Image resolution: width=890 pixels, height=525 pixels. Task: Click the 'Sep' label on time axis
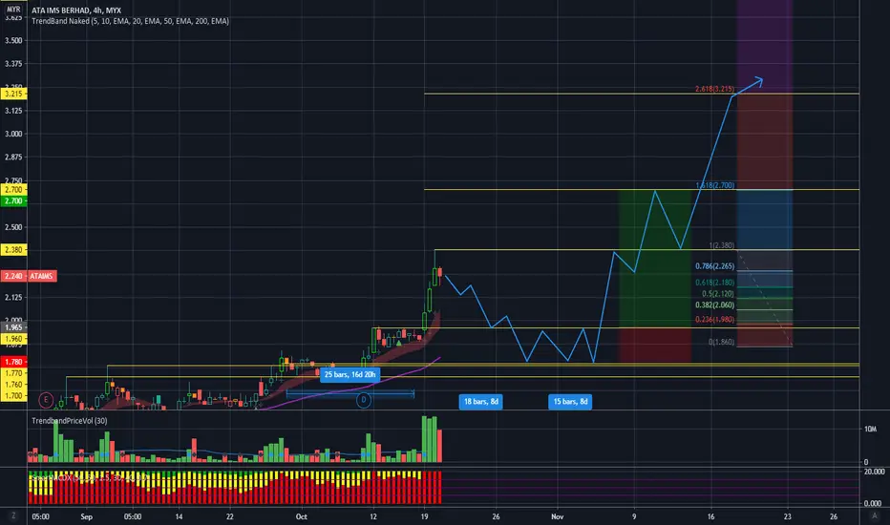pos(86,516)
